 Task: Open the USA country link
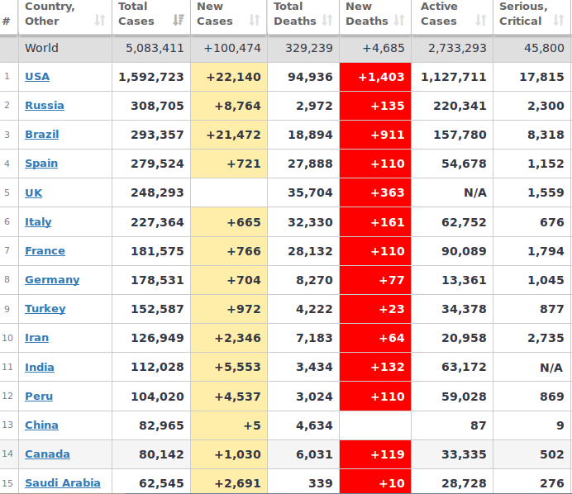click(37, 77)
